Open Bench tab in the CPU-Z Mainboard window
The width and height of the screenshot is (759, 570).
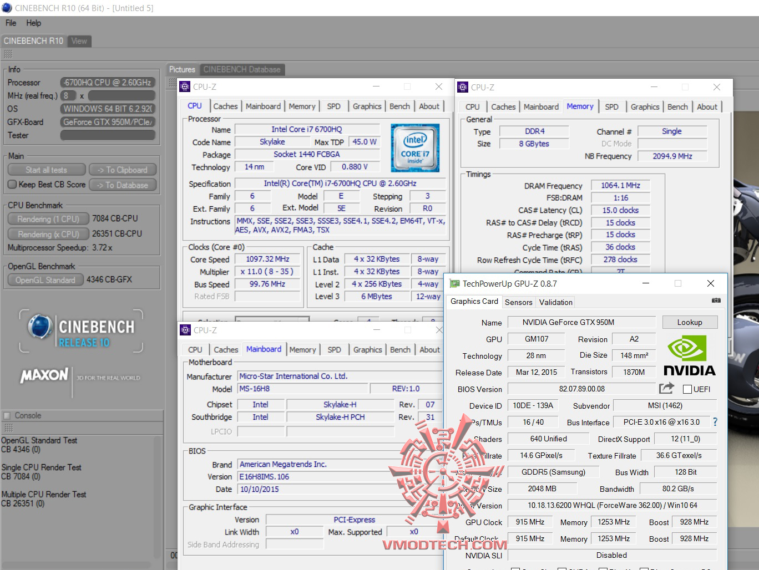coord(400,350)
